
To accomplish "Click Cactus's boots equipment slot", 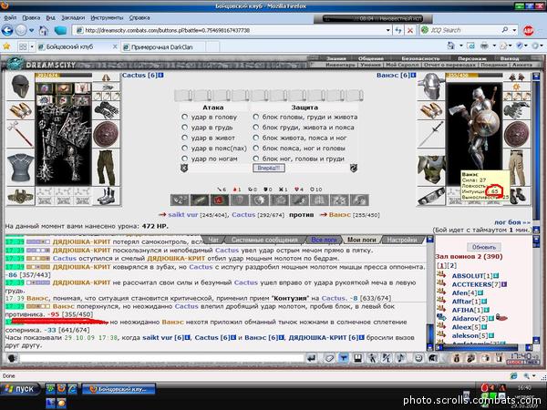I will pos(107,196).
